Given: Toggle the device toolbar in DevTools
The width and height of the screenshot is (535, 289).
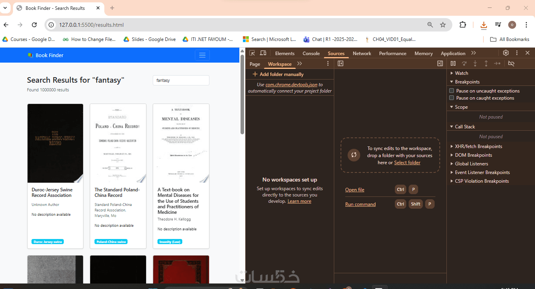Looking at the screenshot, I should (263, 53).
